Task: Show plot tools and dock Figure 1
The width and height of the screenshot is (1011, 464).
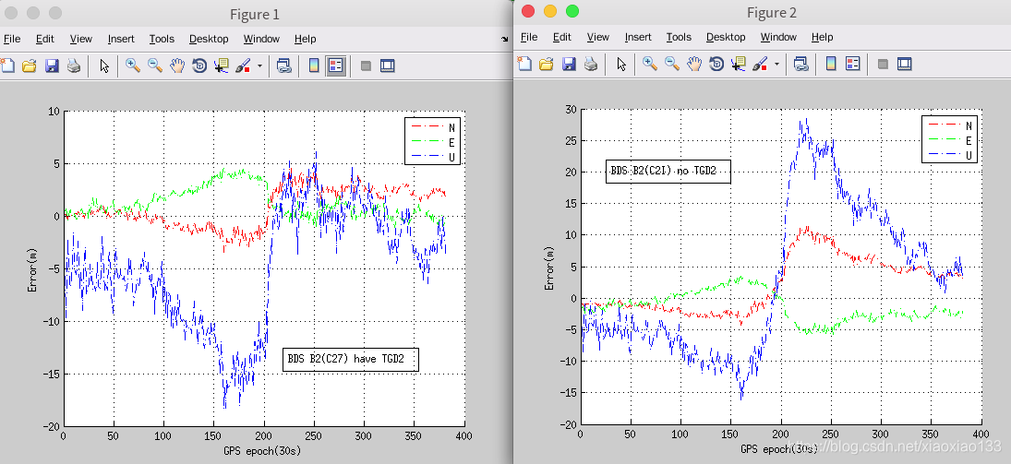Action: click(388, 65)
